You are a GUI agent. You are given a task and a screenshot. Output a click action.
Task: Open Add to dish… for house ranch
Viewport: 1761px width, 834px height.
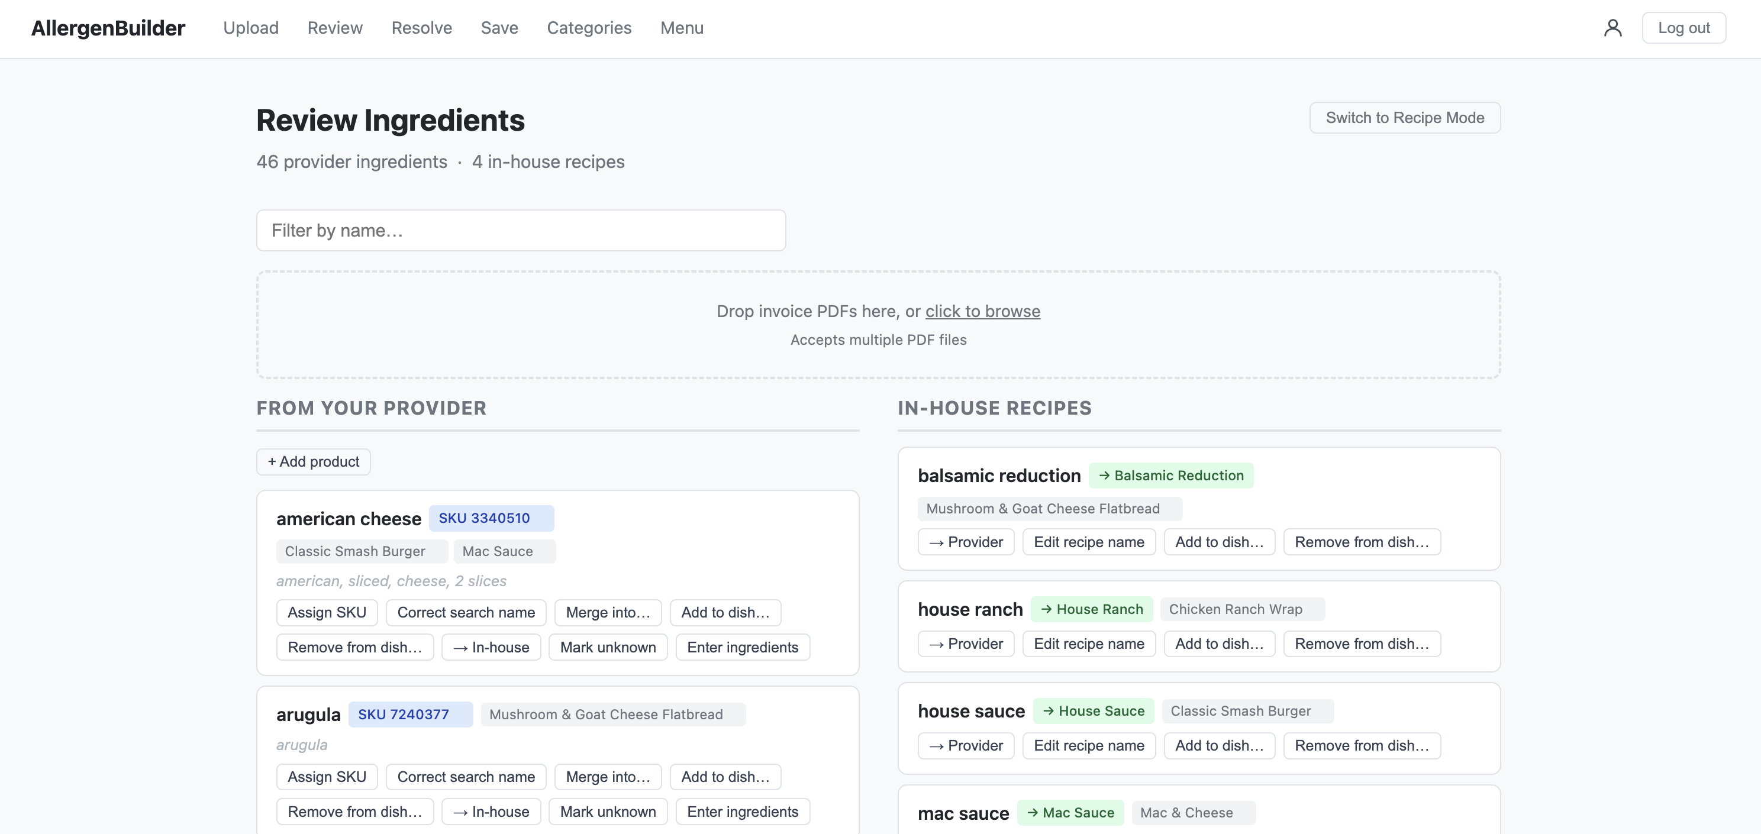[1220, 644]
